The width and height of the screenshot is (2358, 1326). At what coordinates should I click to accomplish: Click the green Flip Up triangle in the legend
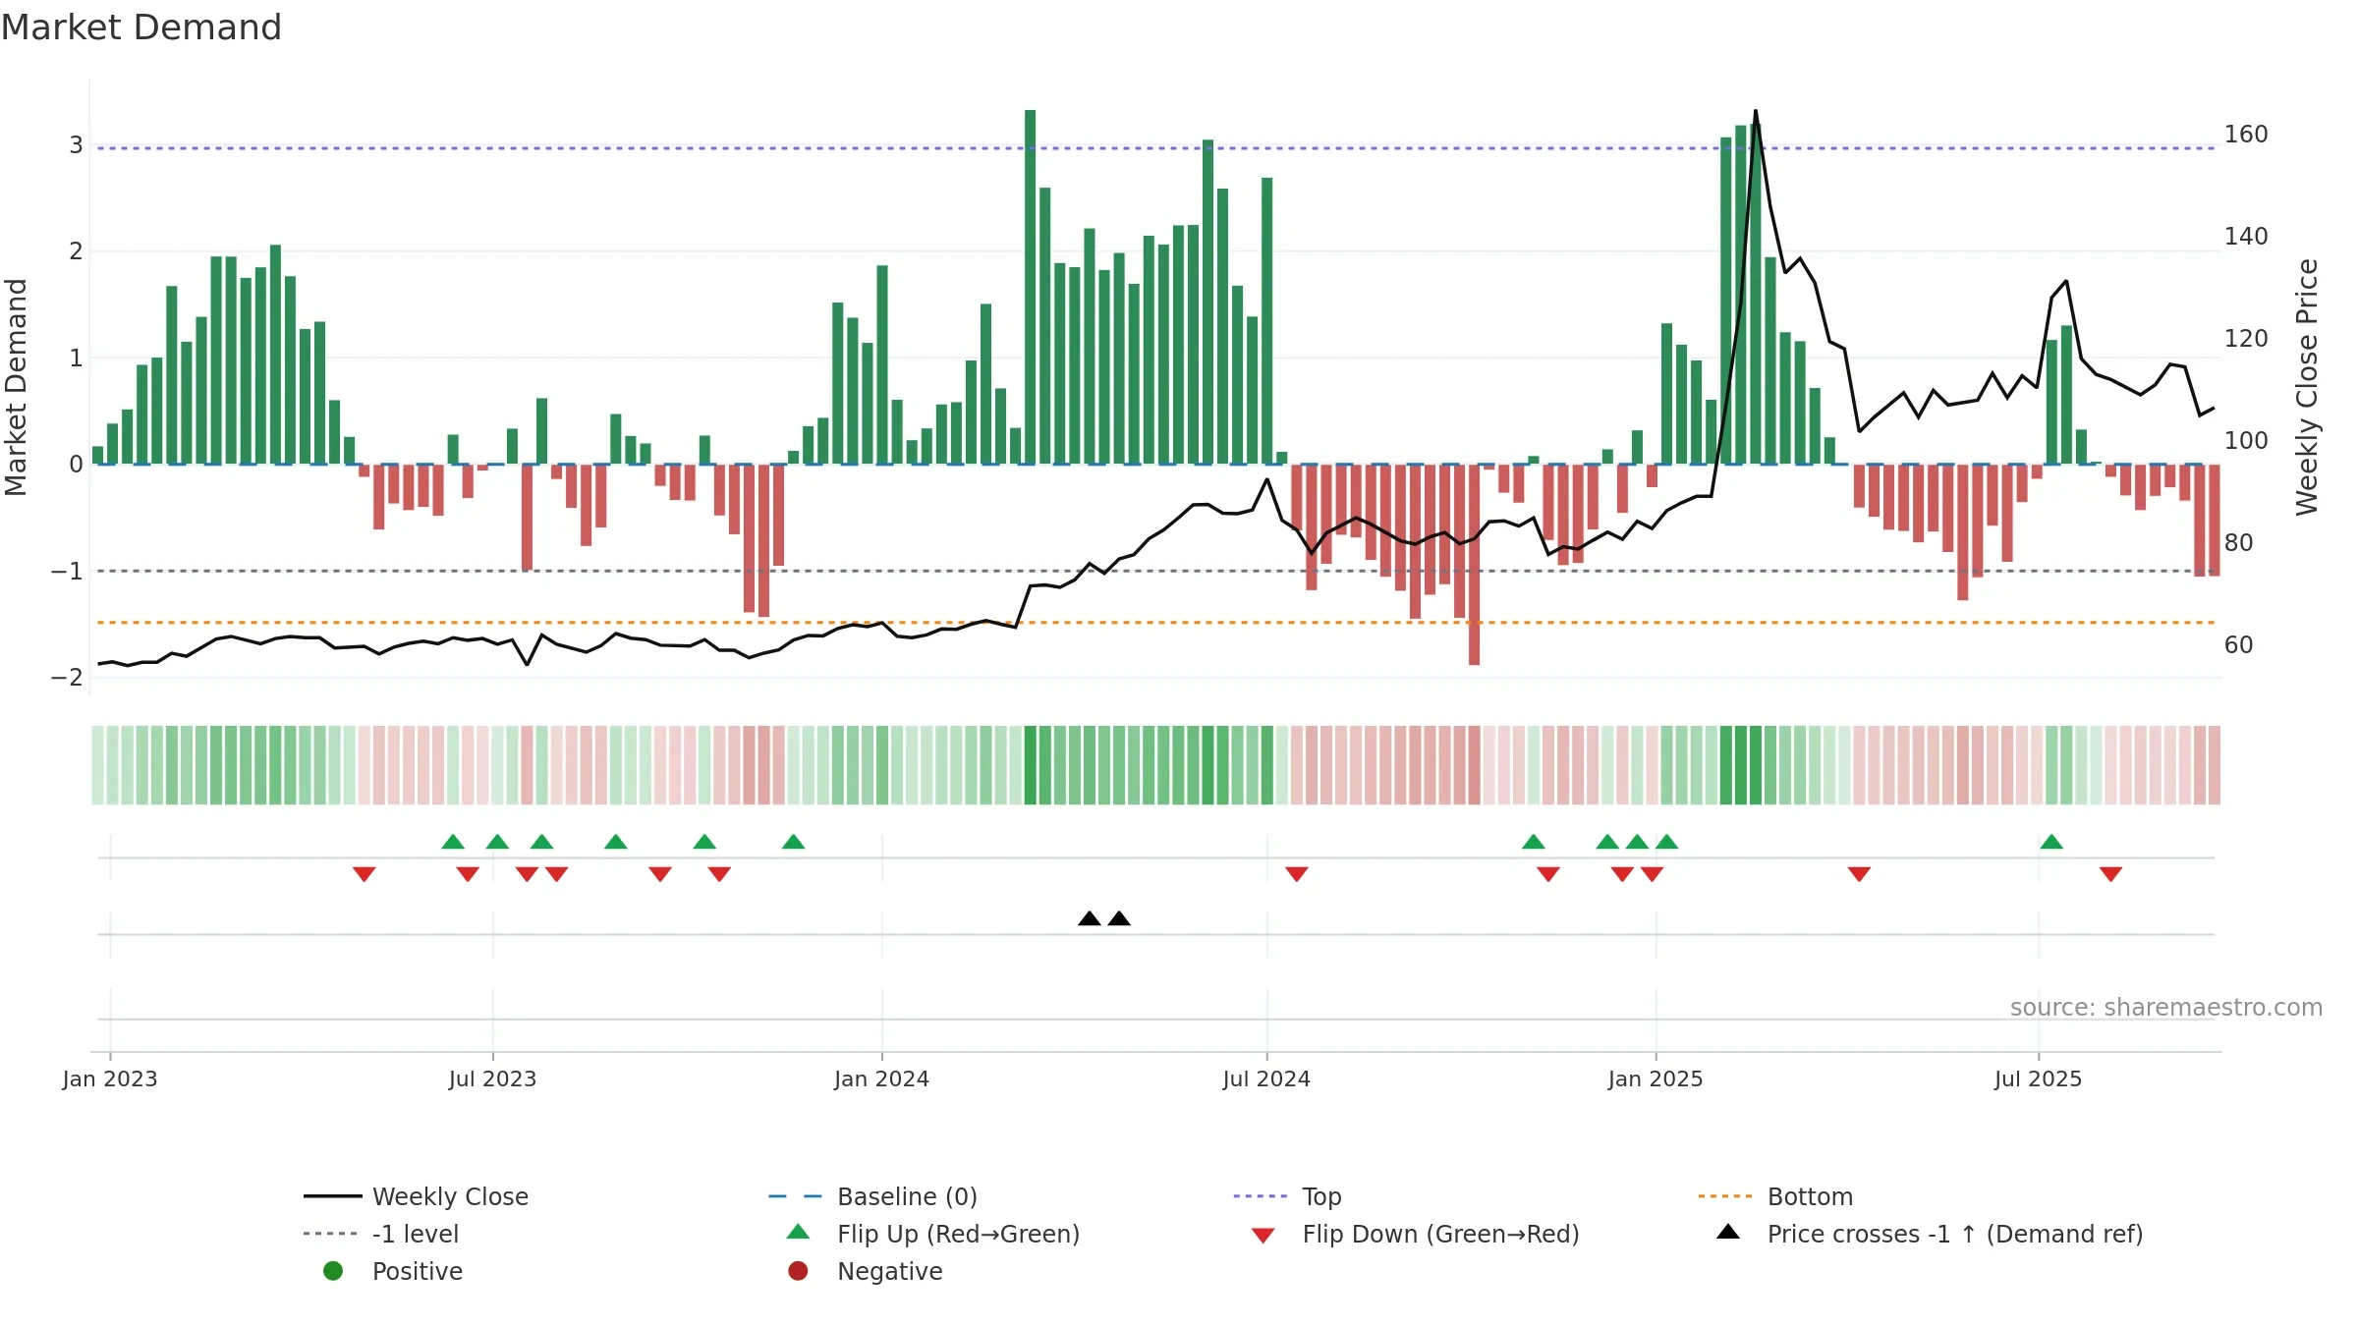coord(799,1232)
